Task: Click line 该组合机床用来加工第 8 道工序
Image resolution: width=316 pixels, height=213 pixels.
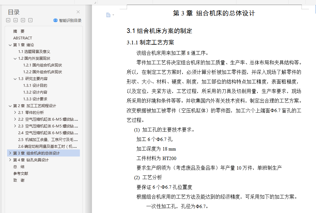Action: (x=173, y=53)
